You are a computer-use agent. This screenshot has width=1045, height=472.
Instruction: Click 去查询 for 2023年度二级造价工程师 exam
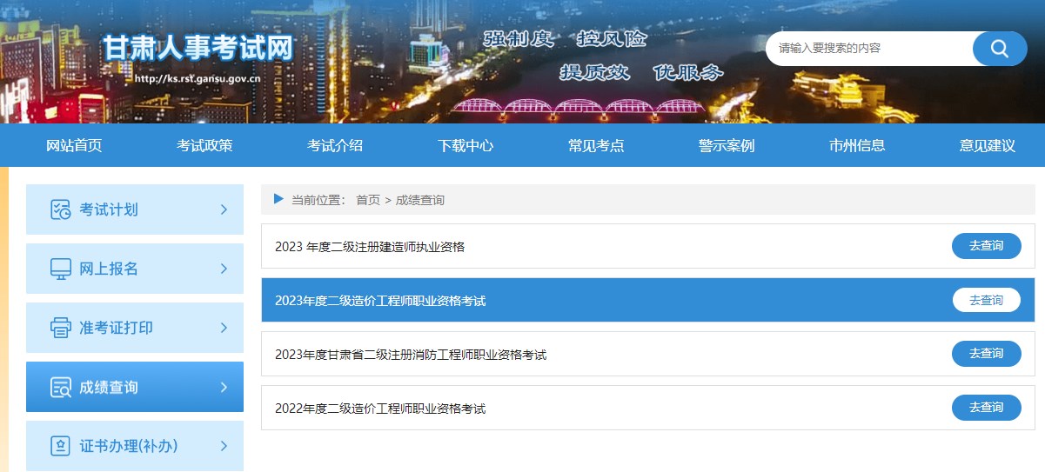point(986,300)
